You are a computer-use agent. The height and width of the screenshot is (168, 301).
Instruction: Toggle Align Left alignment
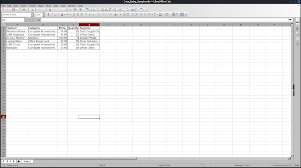click(74, 15)
